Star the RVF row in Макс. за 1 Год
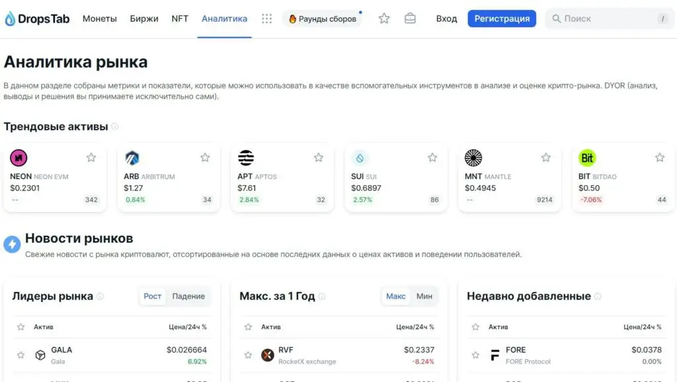 point(249,356)
